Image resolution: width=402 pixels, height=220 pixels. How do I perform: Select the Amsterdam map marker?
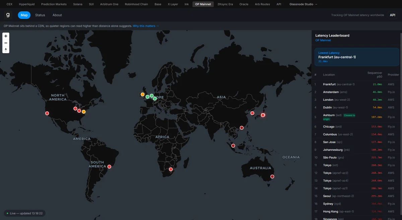point(152,96)
